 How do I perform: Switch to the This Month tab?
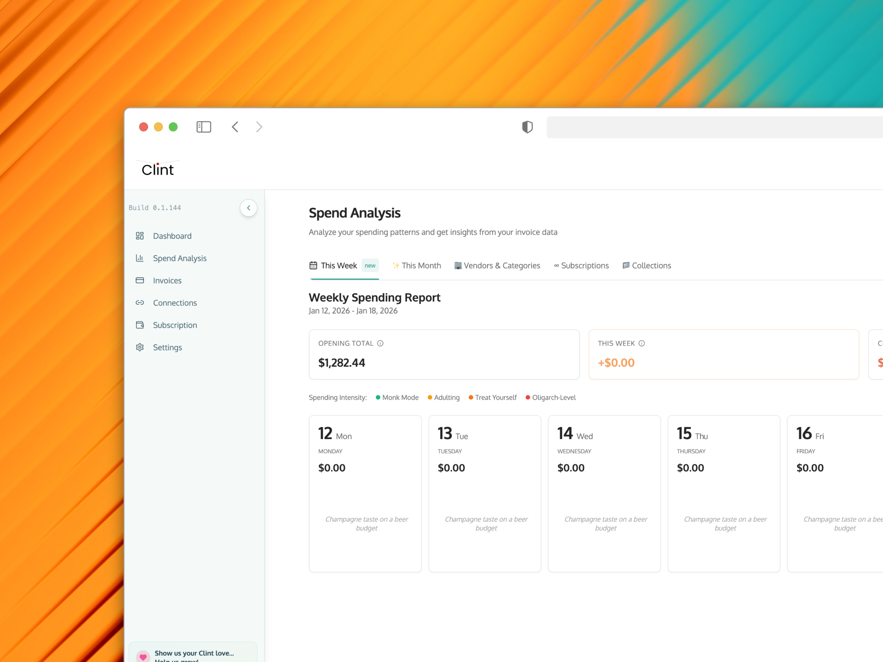(417, 266)
